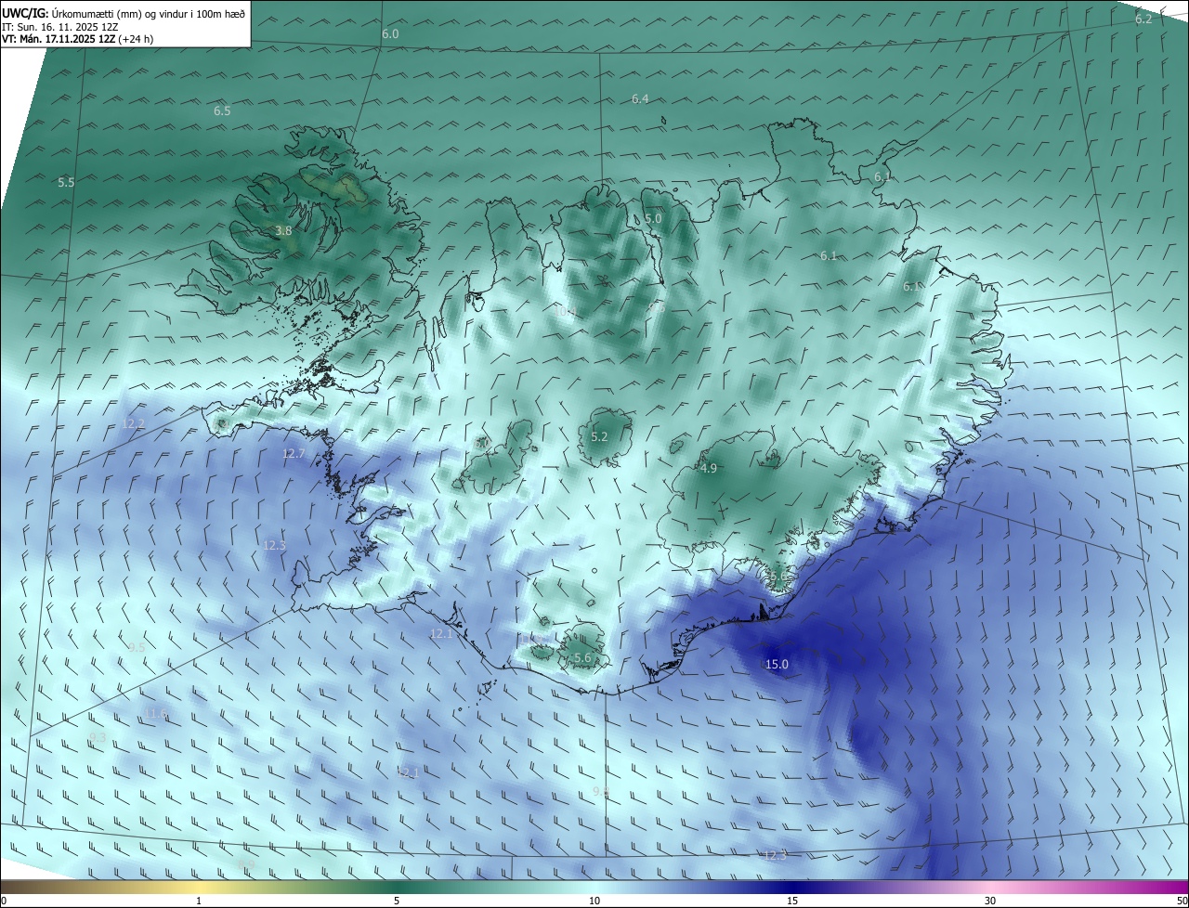The height and width of the screenshot is (908, 1189).
Task: Click the 5.6 value on the south glacier
Action: tap(582, 658)
